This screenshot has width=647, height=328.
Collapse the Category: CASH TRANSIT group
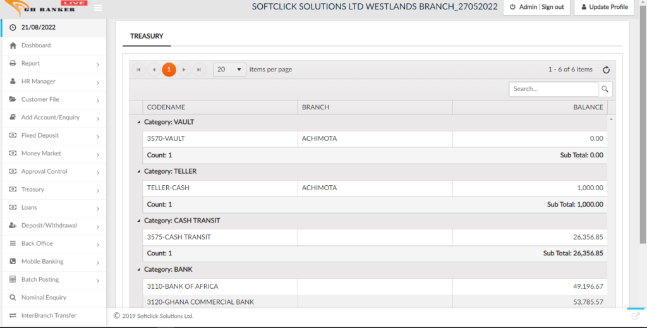click(139, 221)
